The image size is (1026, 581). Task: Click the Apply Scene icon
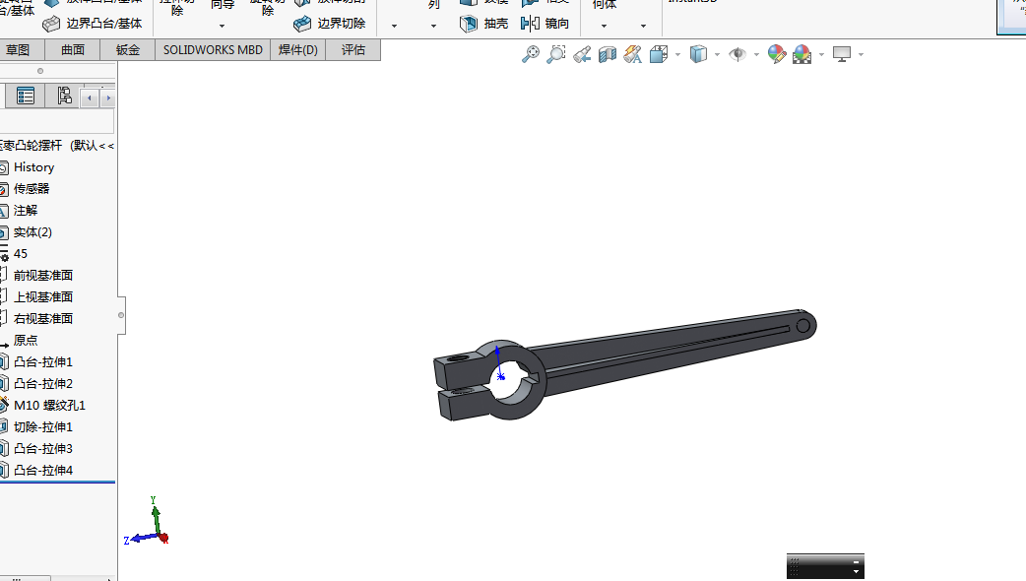[802, 54]
